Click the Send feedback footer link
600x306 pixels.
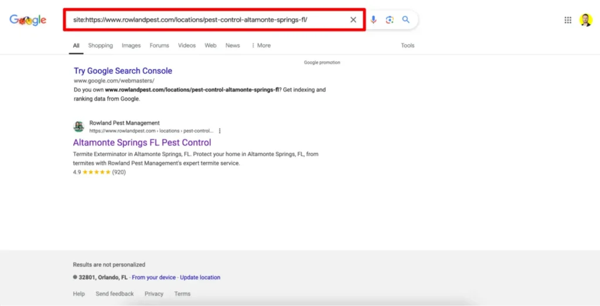115,294
